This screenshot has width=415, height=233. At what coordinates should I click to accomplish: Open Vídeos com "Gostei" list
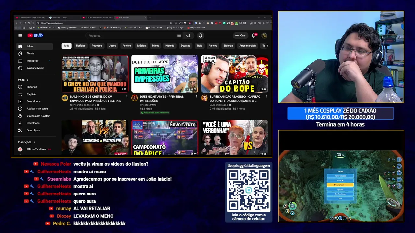(x=34, y=116)
